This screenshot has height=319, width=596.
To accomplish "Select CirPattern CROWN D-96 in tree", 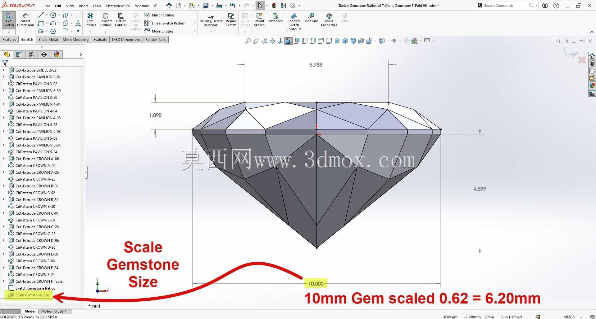I will [x=32, y=247].
